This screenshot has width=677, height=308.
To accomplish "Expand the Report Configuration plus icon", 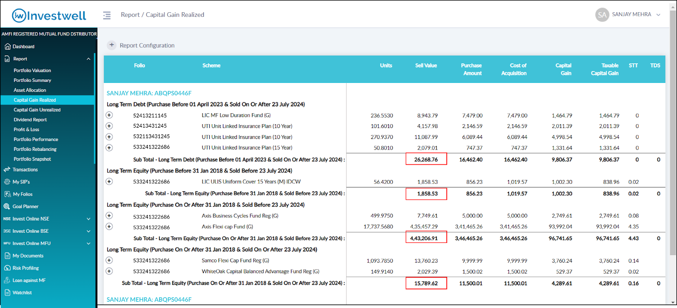I will (112, 45).
